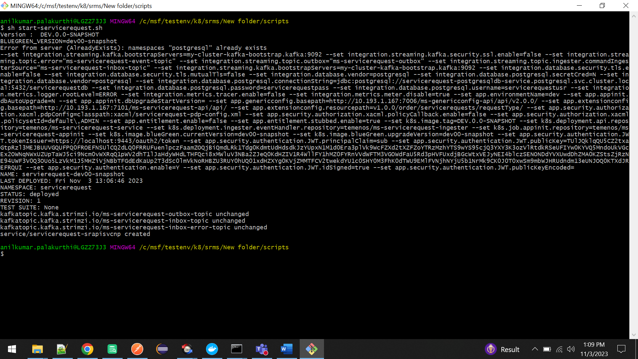Viewport: 638px width, 359px height.
Task: Open Docker Desktop from taskbar
Action: click(212, 349)
